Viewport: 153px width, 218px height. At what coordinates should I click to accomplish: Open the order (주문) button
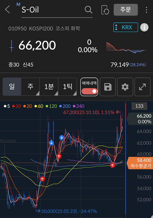coord(126,10)
